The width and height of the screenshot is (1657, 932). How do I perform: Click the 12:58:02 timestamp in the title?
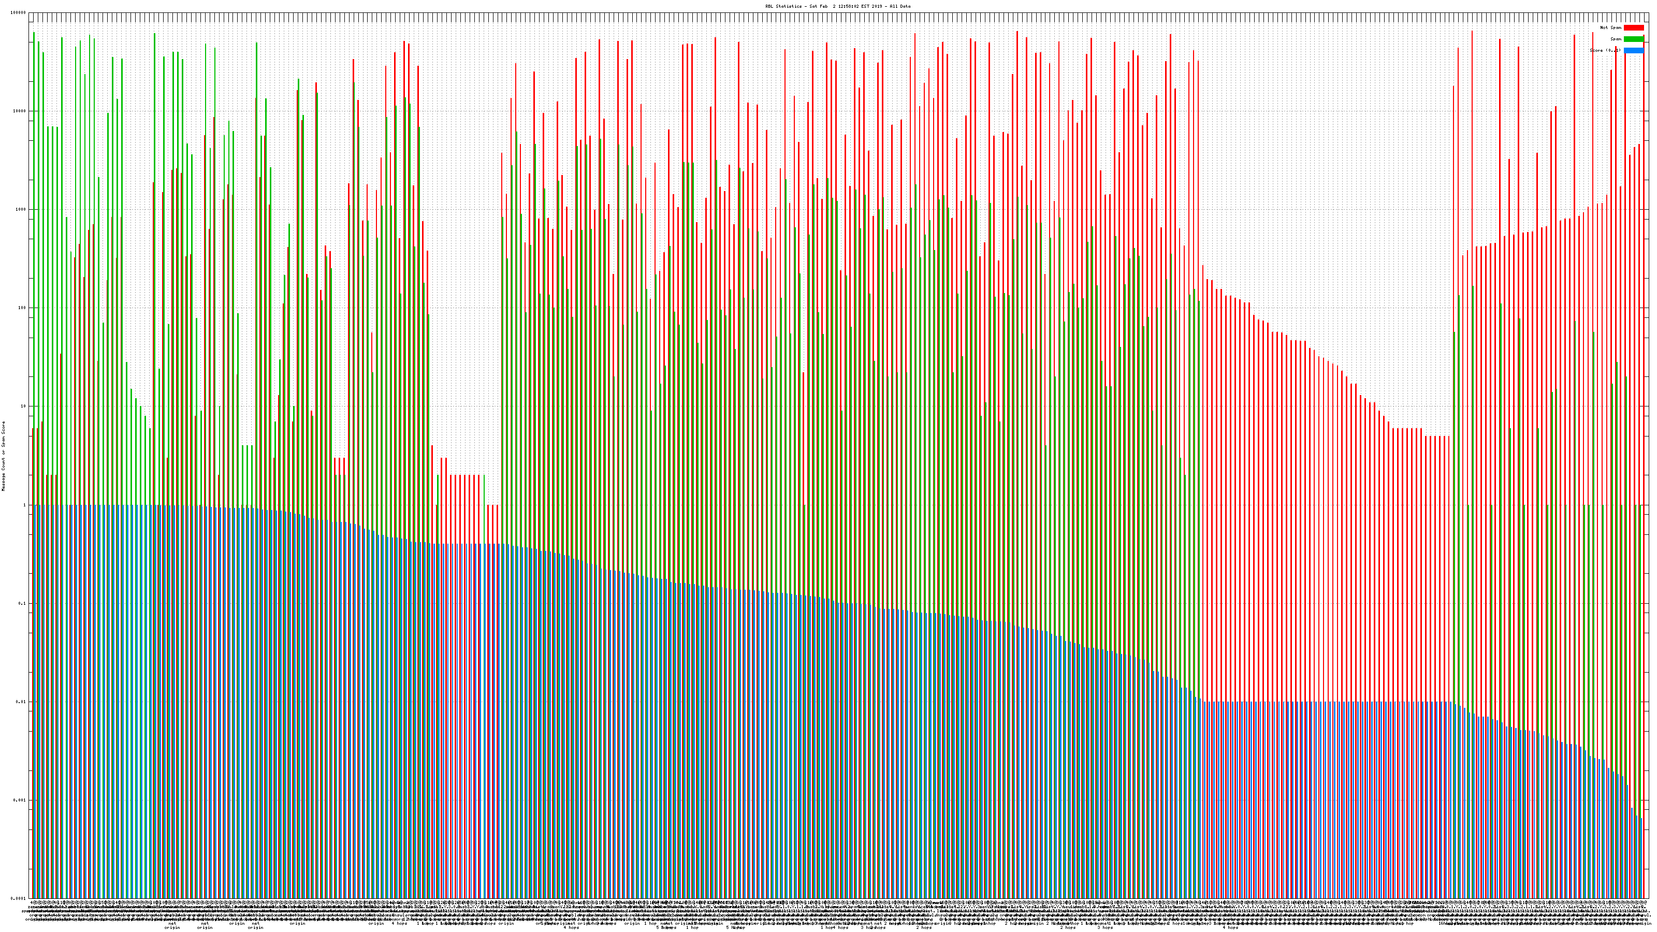[x=849, y=6]
